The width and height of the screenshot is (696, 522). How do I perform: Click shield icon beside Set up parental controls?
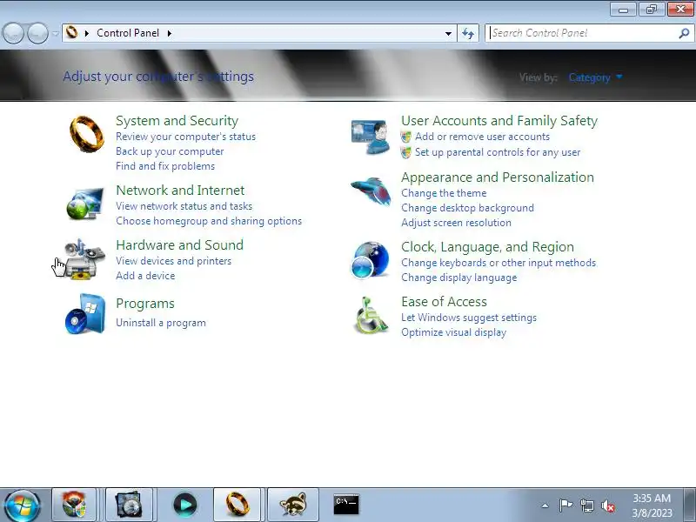(405, 153)
